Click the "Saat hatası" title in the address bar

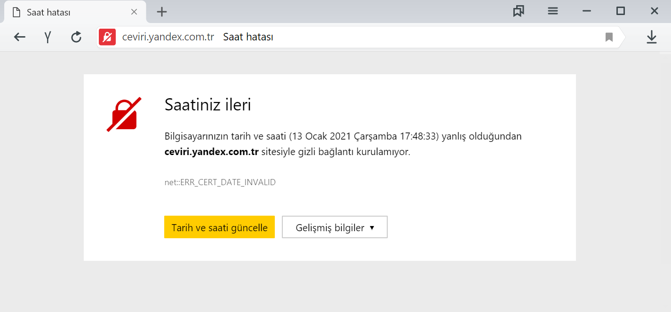[x=248, y=37]
